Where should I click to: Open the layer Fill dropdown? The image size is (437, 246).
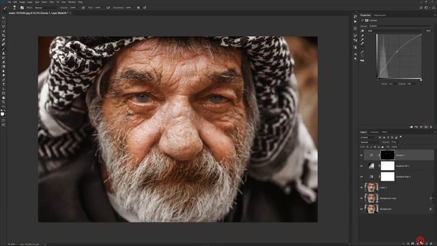395,147
